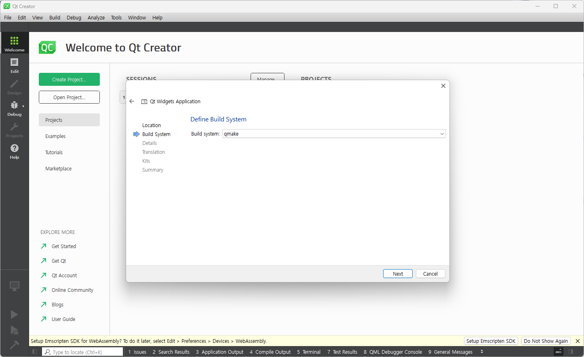Open the Edit menu
This screenshot has height=357, width=584.
pyautogui.click(x=22, y=17)
